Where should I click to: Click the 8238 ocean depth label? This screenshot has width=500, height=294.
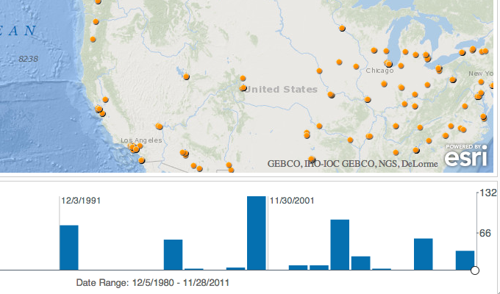coord(29,57)
